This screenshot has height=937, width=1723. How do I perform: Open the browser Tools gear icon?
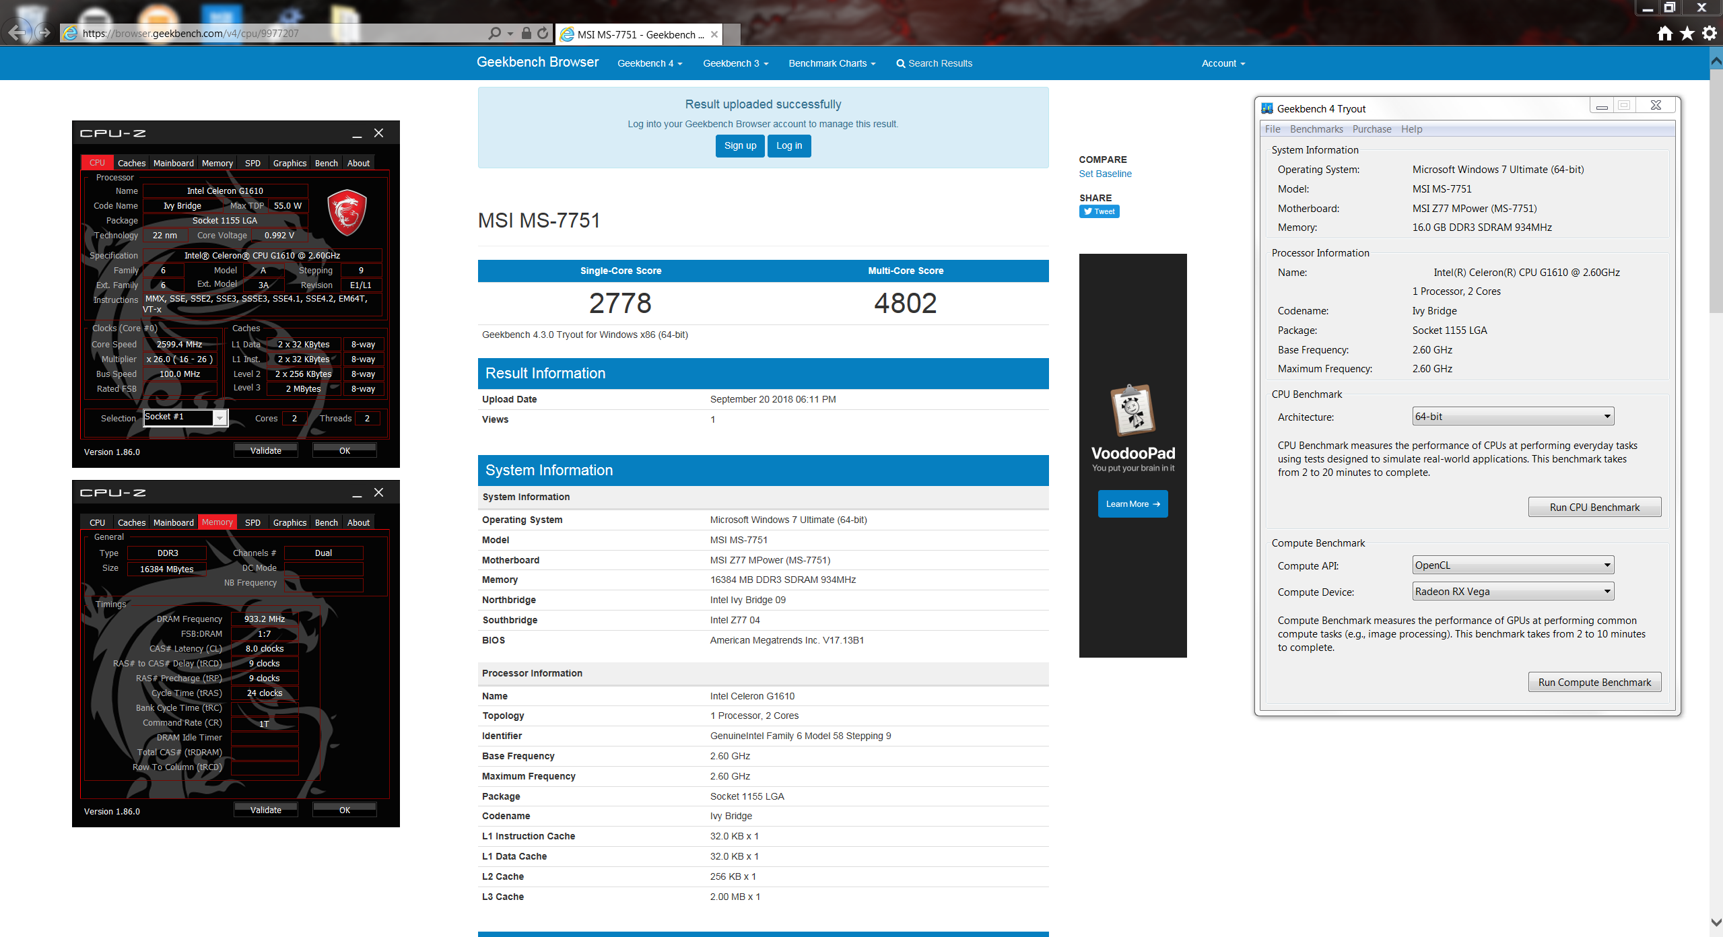(x=1710, y=34)
